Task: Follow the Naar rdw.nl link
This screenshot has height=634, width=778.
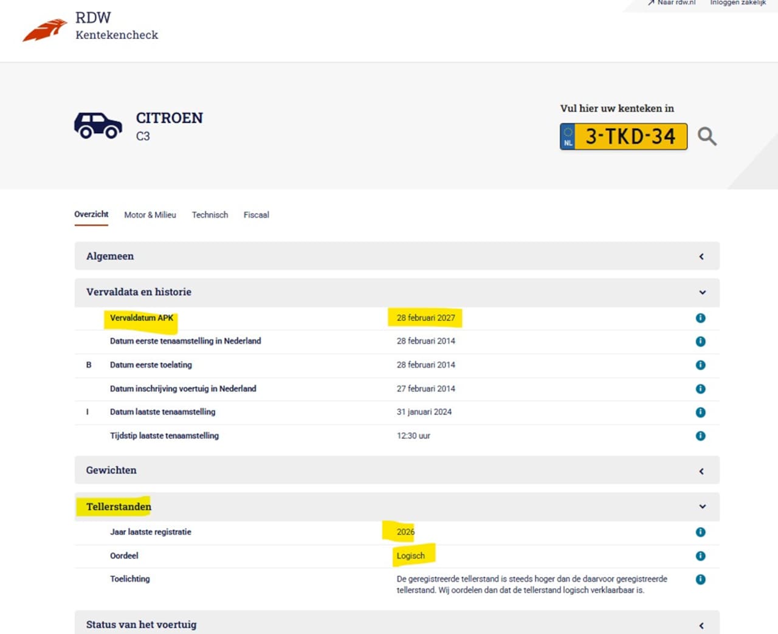Action: click(672, 3)
